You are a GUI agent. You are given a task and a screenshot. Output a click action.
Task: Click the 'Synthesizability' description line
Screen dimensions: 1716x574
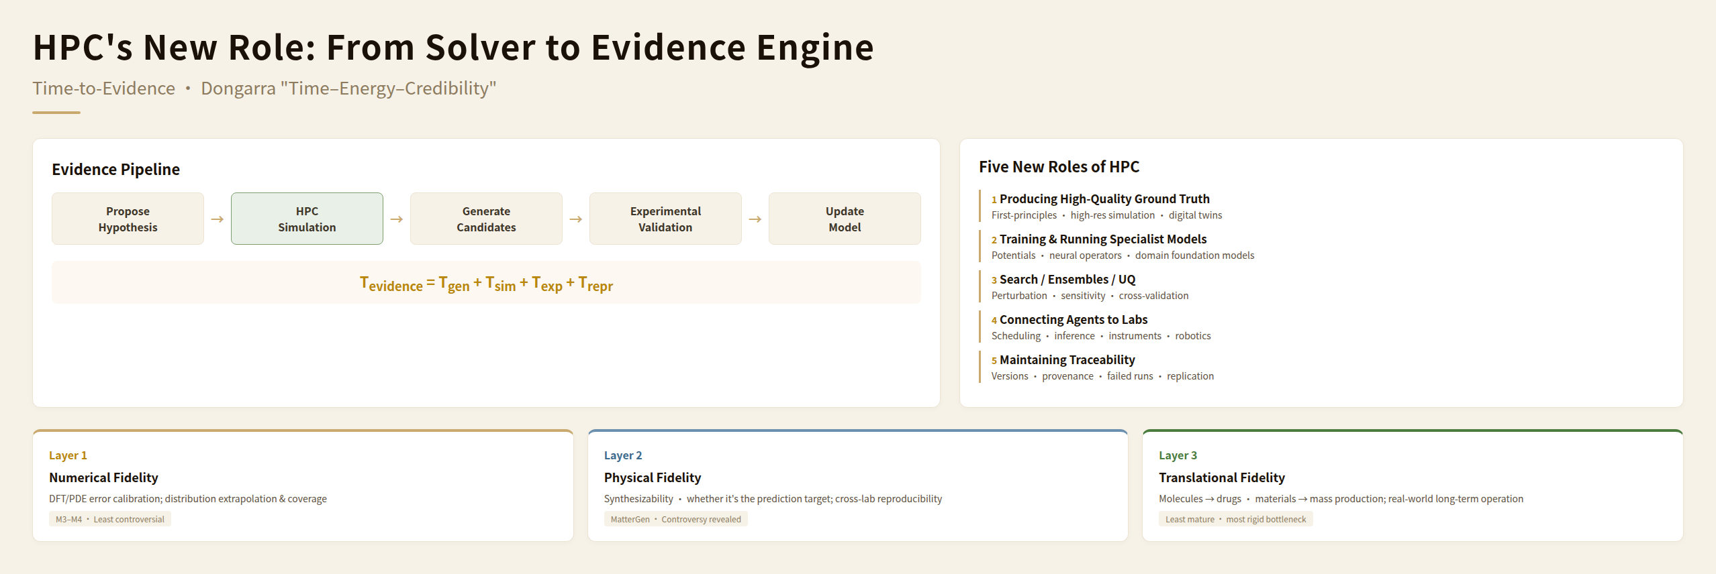[773, 499]
